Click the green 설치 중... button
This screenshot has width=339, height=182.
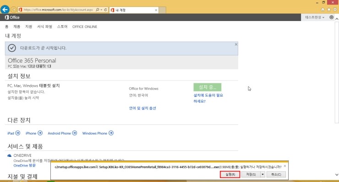point(208,87)
